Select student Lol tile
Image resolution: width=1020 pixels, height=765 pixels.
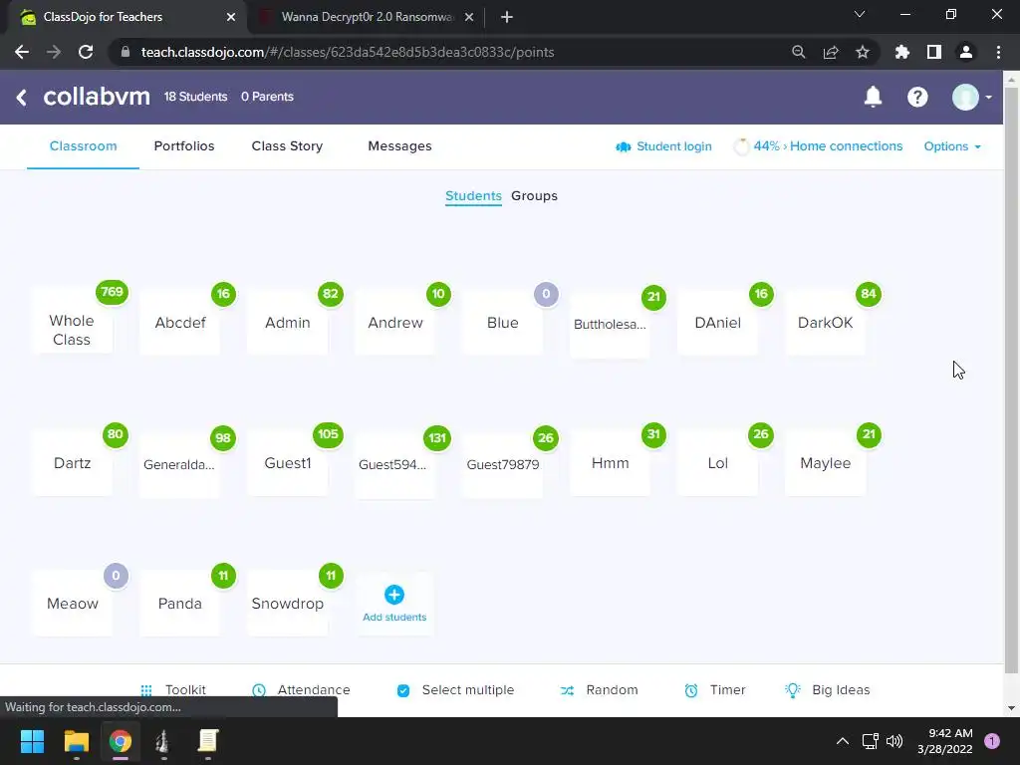point(717,463)
